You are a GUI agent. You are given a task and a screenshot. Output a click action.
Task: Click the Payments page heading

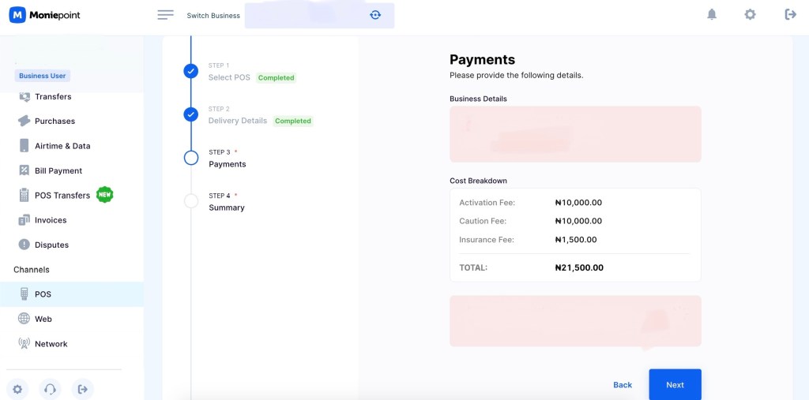pos(483,59)
